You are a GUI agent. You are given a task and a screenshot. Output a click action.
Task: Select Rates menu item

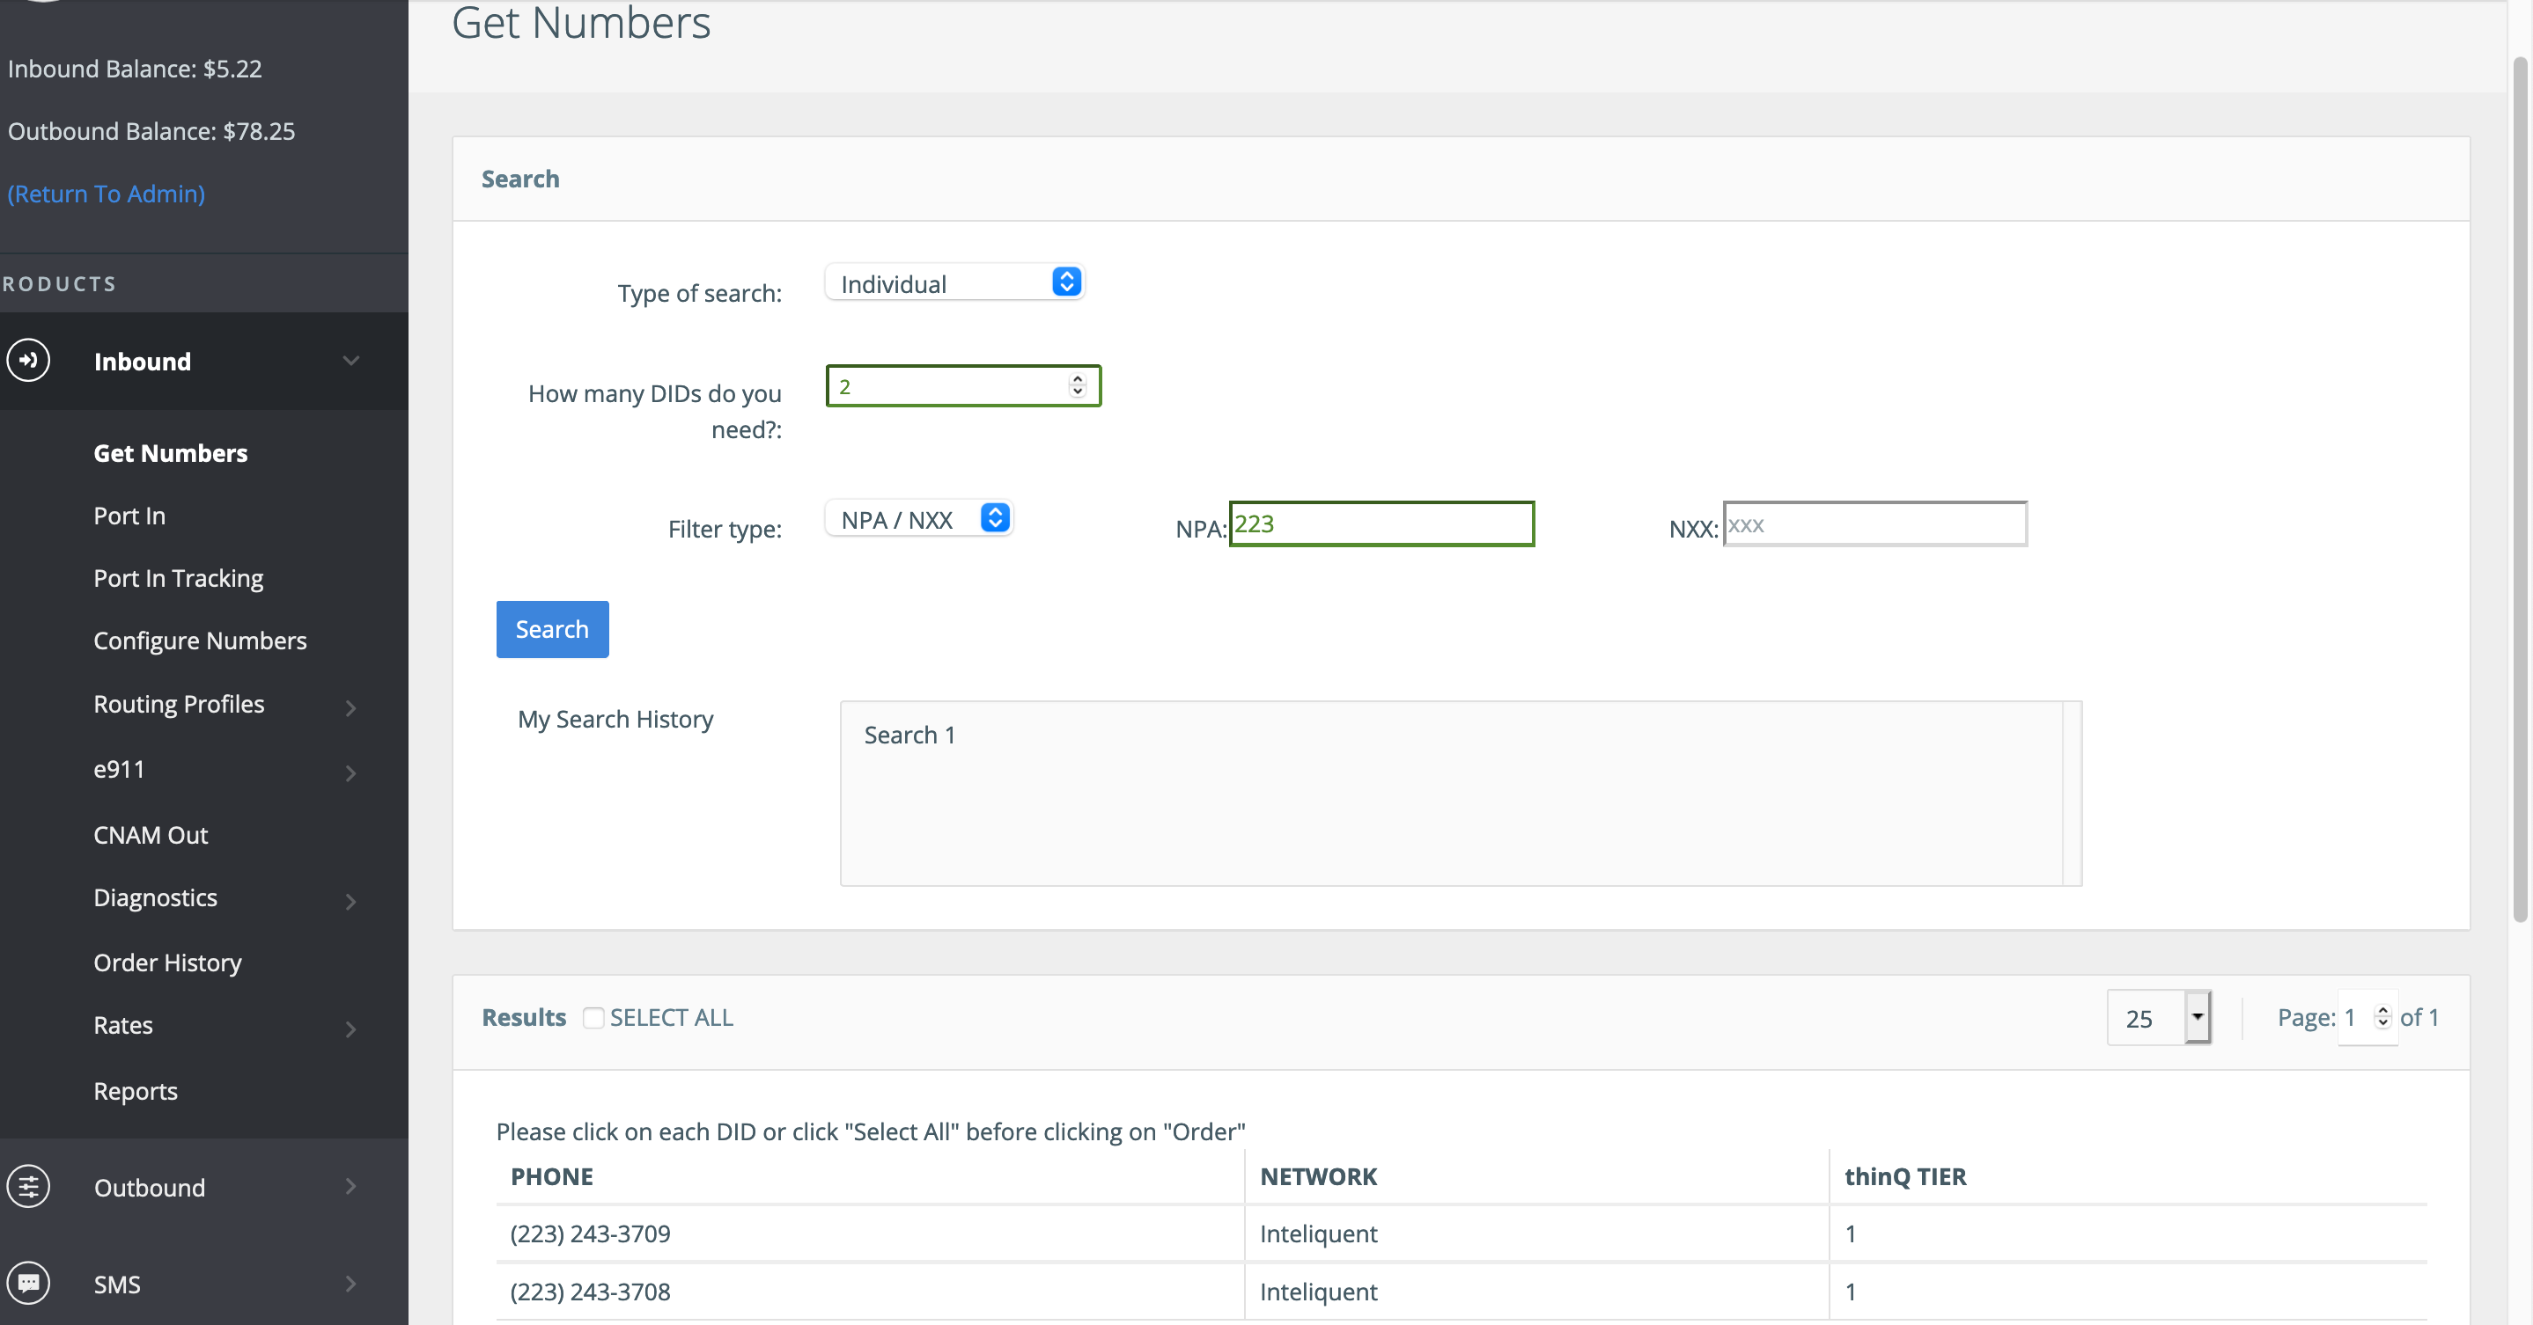coord(123,1025)
